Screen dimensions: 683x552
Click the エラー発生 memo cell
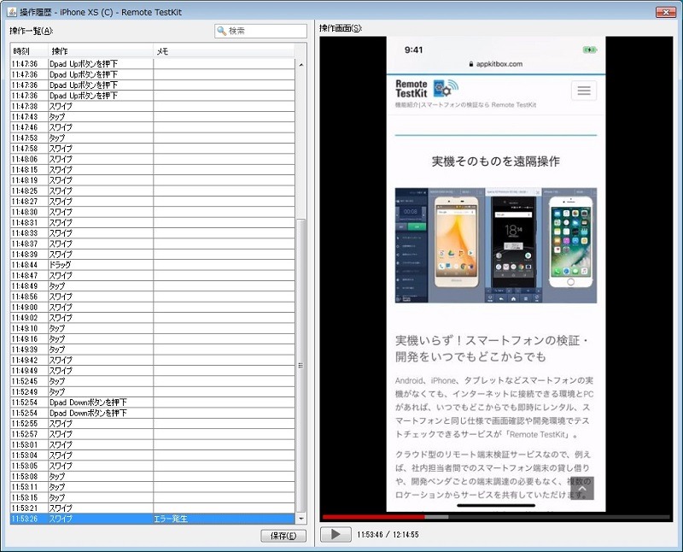click(x=224, y=519)
